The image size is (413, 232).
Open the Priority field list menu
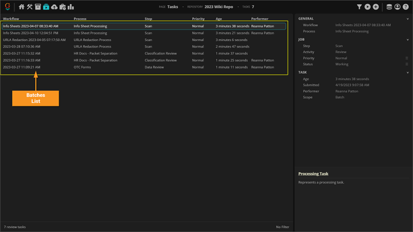(x=407, y=58)
